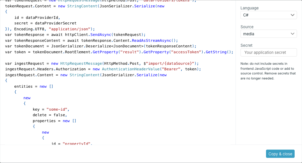Click the secrets warning note text
The image size is (302, 163).
(268, 71)
